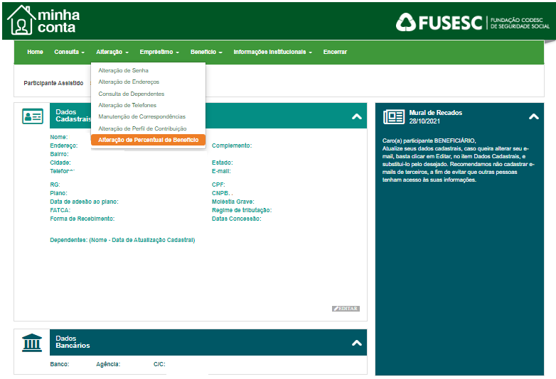Image resolution: width=556 pixels, height=379 pixels.
Task: Click the Mural de Recados newspaper icon
Action: click(393, 116)
